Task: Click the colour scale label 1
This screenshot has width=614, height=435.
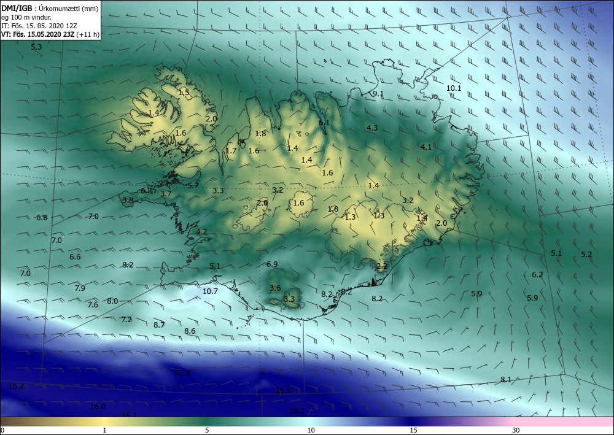Action: click(x=104, y=430)
